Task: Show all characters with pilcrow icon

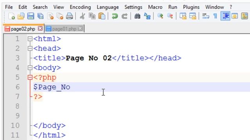Action: coord(215,16)
